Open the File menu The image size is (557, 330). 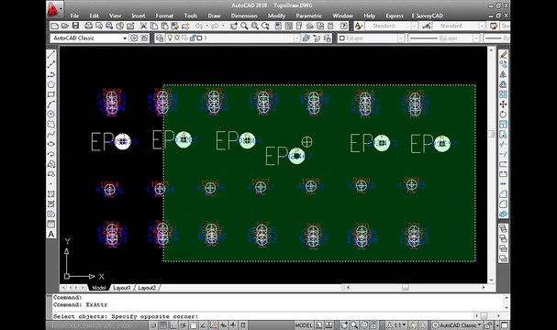coord(74,16)
